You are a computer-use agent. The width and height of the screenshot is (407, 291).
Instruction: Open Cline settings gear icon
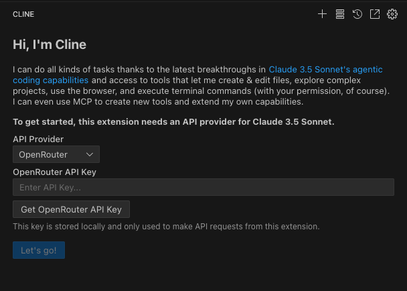(392, 13)
